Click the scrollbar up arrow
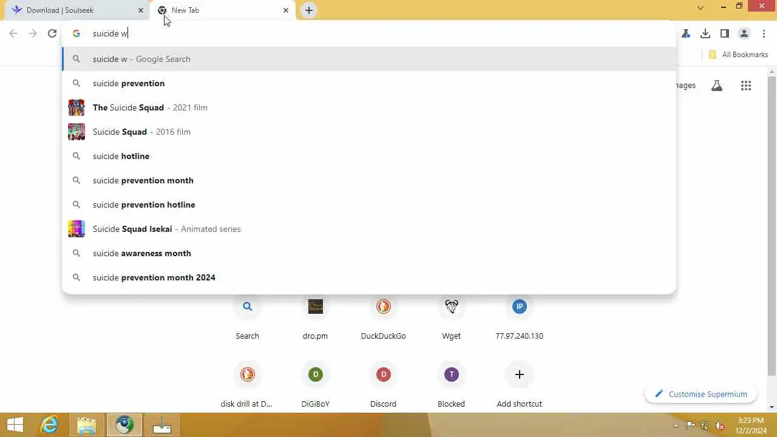The height and width of the screenshot is (437, 777). coord(772,72)
